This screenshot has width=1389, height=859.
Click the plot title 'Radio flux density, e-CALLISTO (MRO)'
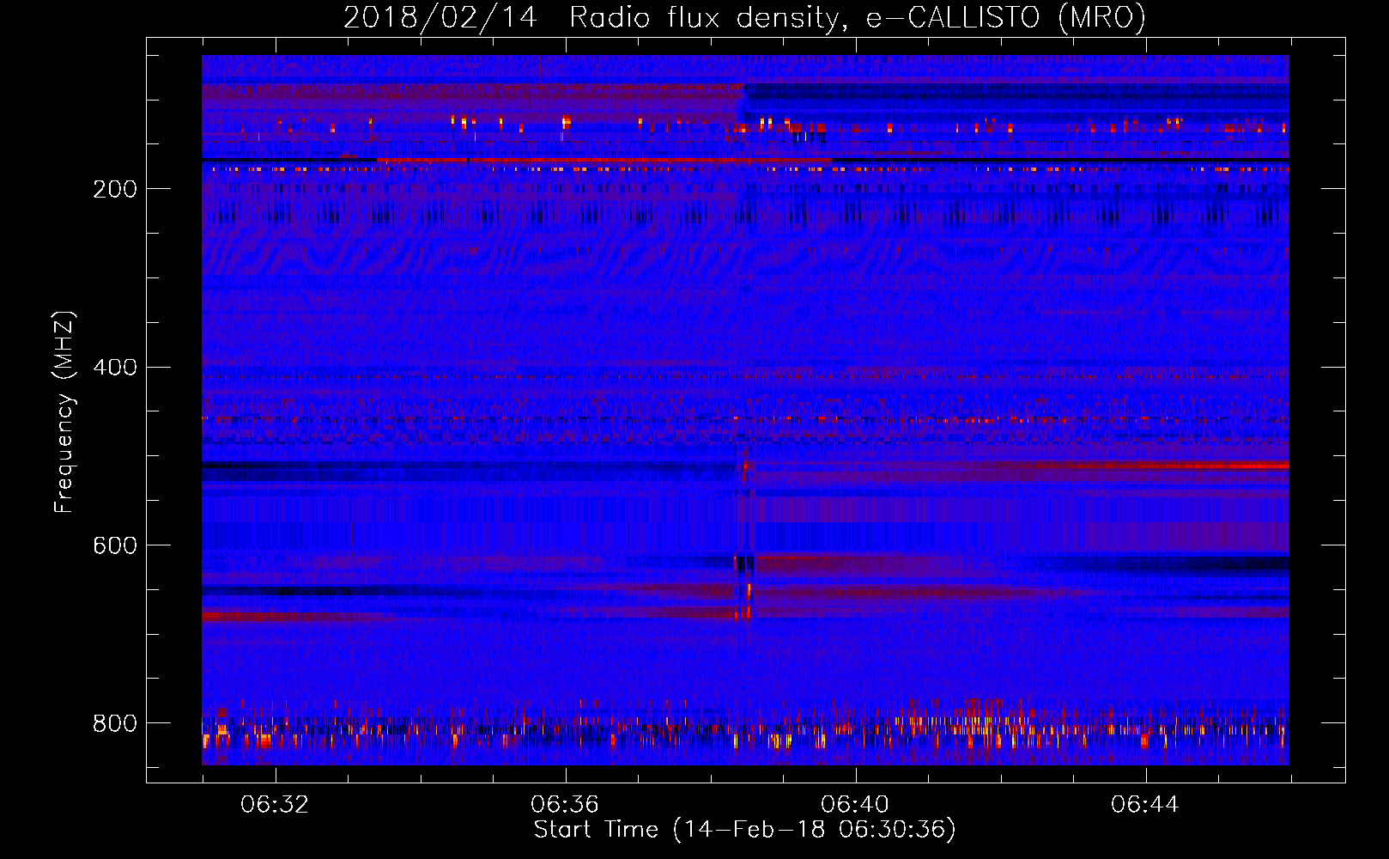coord(858,17)
